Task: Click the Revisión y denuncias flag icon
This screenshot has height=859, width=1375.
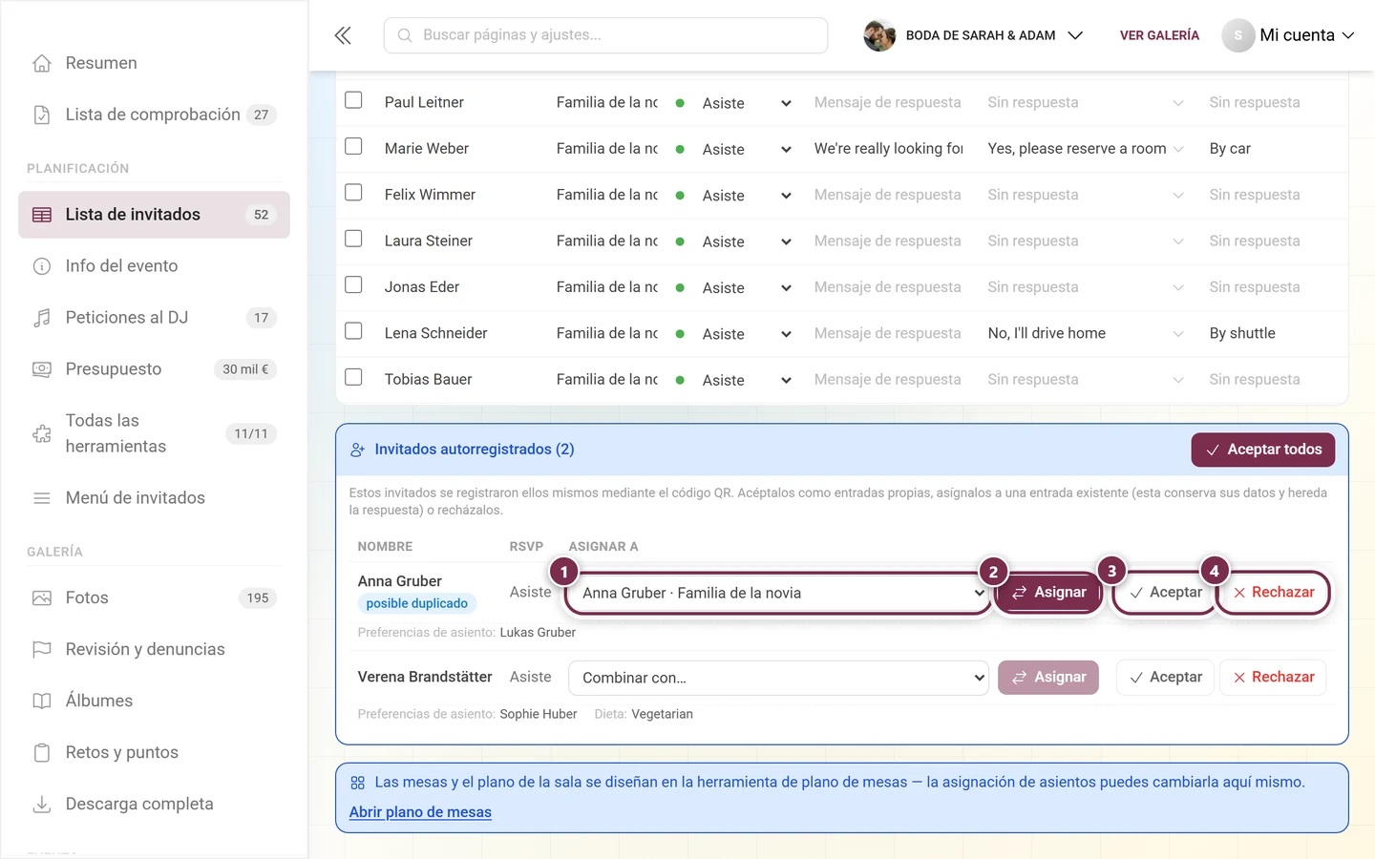Action: coord(42,650)
